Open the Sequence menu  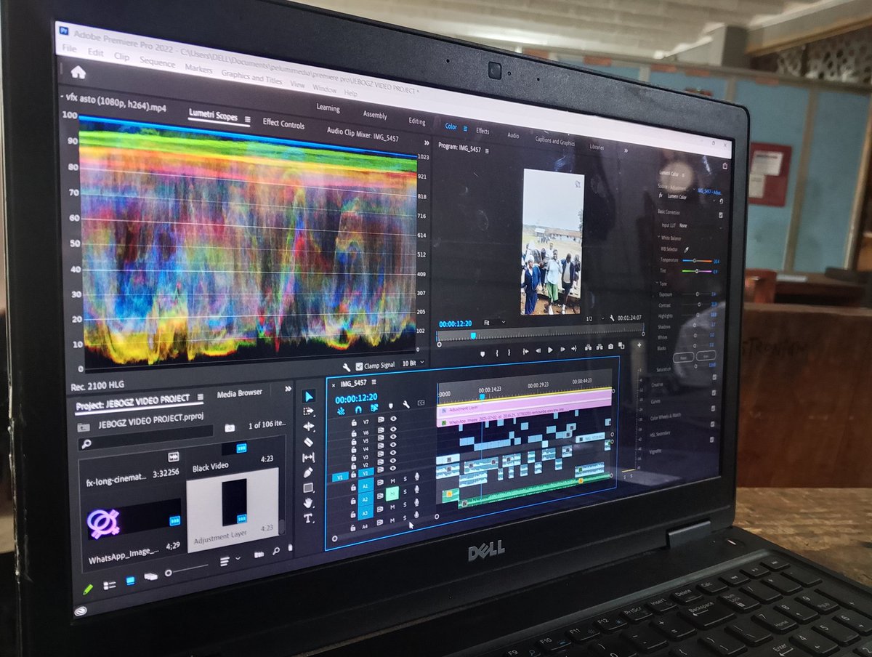click(x=157, y=63)
